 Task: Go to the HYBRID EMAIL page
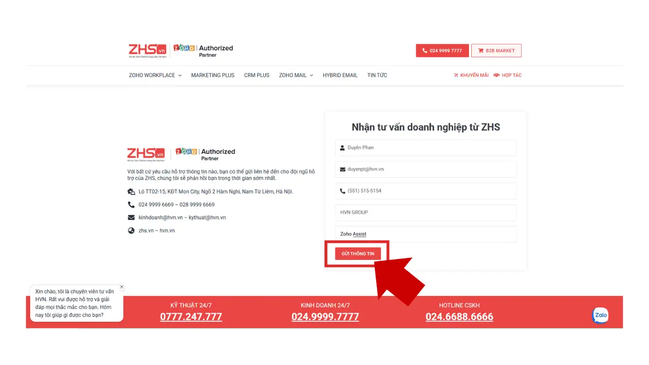tap(340, 75)
